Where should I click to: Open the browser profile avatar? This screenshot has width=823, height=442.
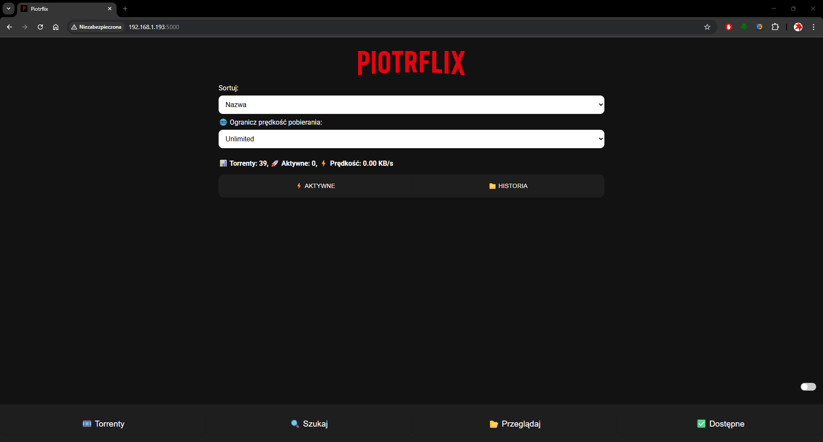click(798, 27)
